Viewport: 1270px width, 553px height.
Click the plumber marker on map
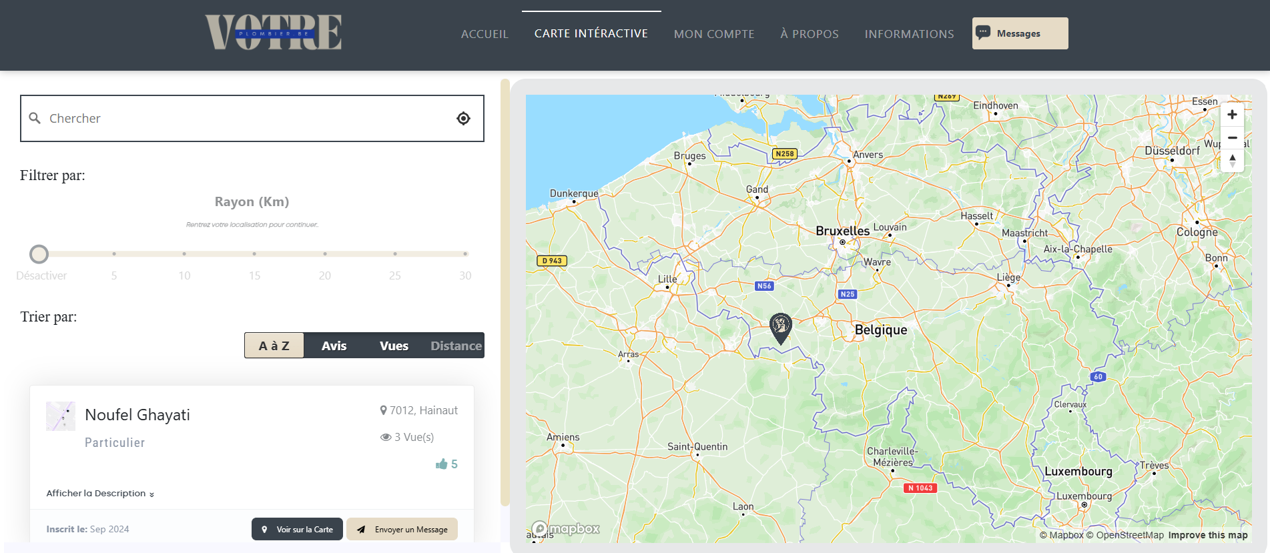[780, 328]
